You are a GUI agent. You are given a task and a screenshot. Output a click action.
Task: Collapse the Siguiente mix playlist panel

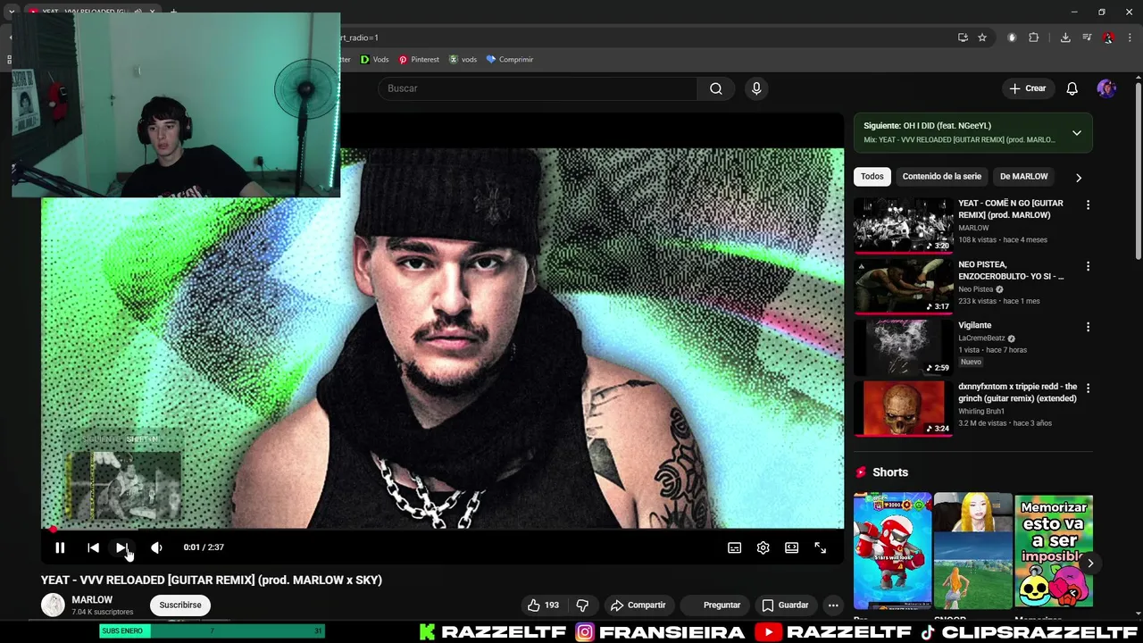point(1077,133)
